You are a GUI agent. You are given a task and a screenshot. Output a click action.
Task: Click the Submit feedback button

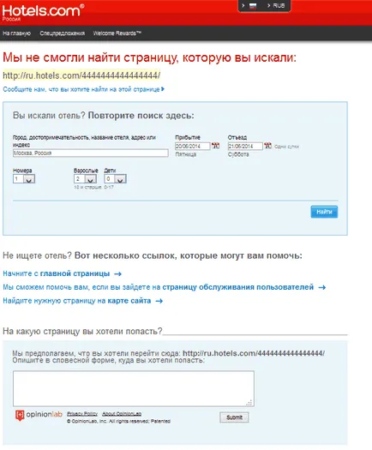234,417
